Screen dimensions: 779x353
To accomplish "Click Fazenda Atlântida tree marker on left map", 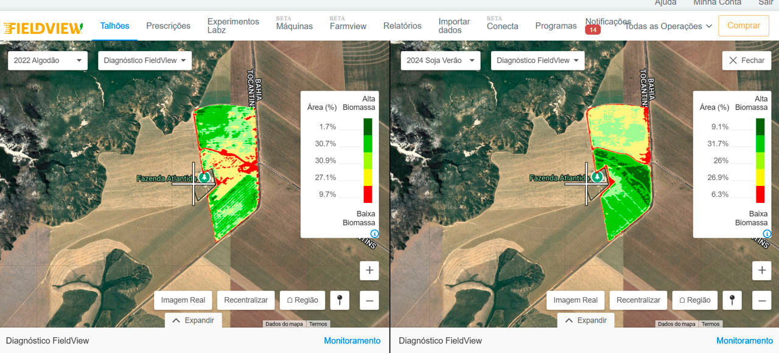I will [x=204, y=177].
